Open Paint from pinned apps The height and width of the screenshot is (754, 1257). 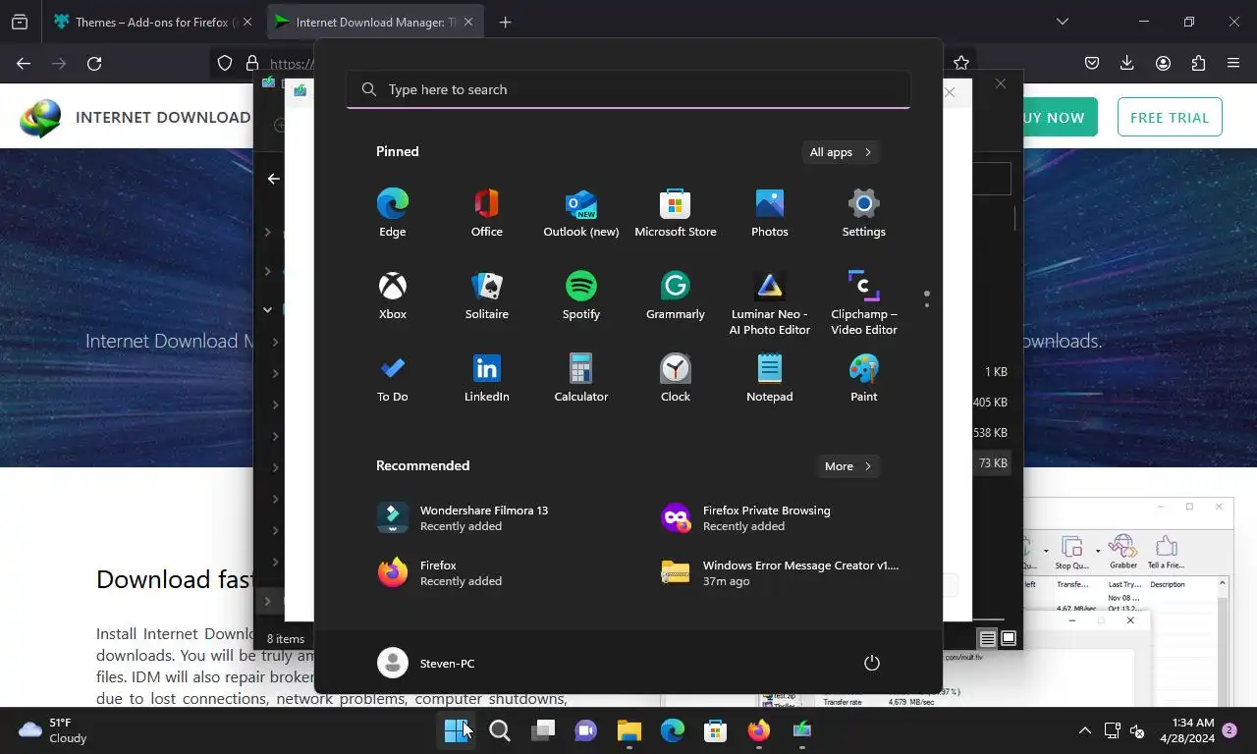point(864,378)
